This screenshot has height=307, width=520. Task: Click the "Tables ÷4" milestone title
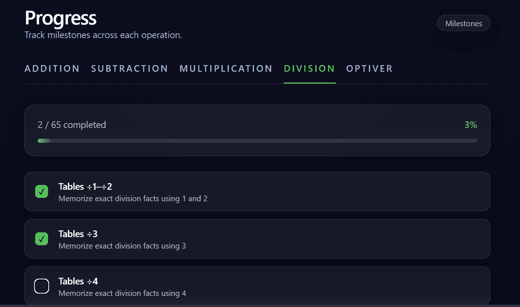78,281
